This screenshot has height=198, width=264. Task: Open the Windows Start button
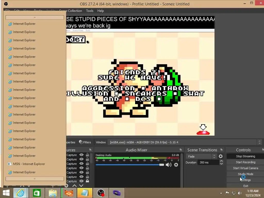point(6,193)
